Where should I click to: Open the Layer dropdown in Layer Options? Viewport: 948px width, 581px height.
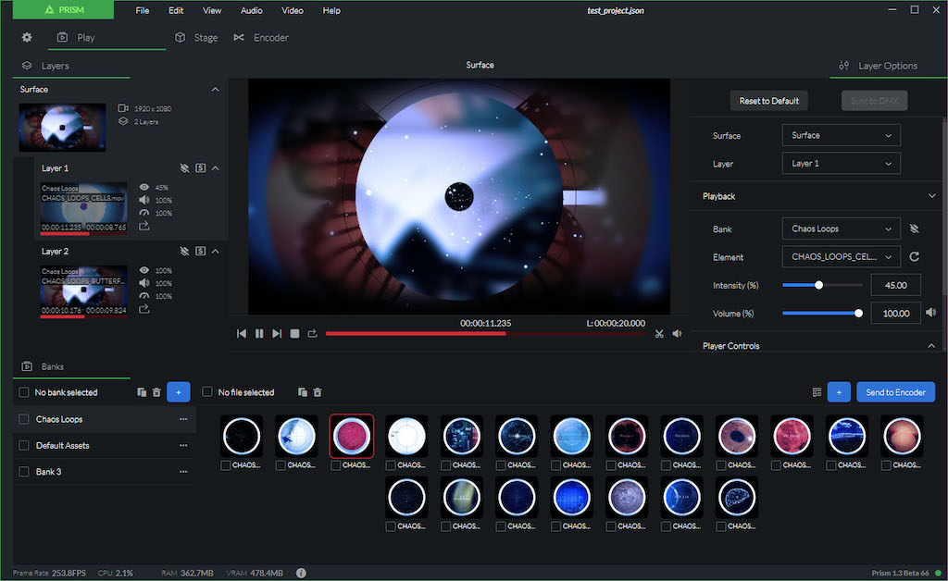click(x=841, y=164)
